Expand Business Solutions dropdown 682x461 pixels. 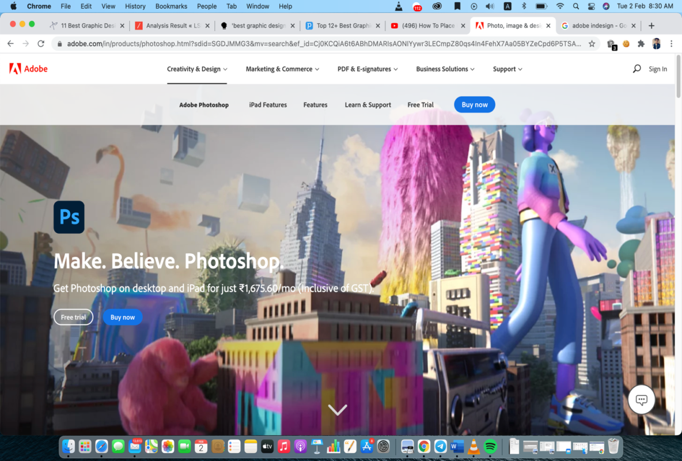click(x=445, y=69)
